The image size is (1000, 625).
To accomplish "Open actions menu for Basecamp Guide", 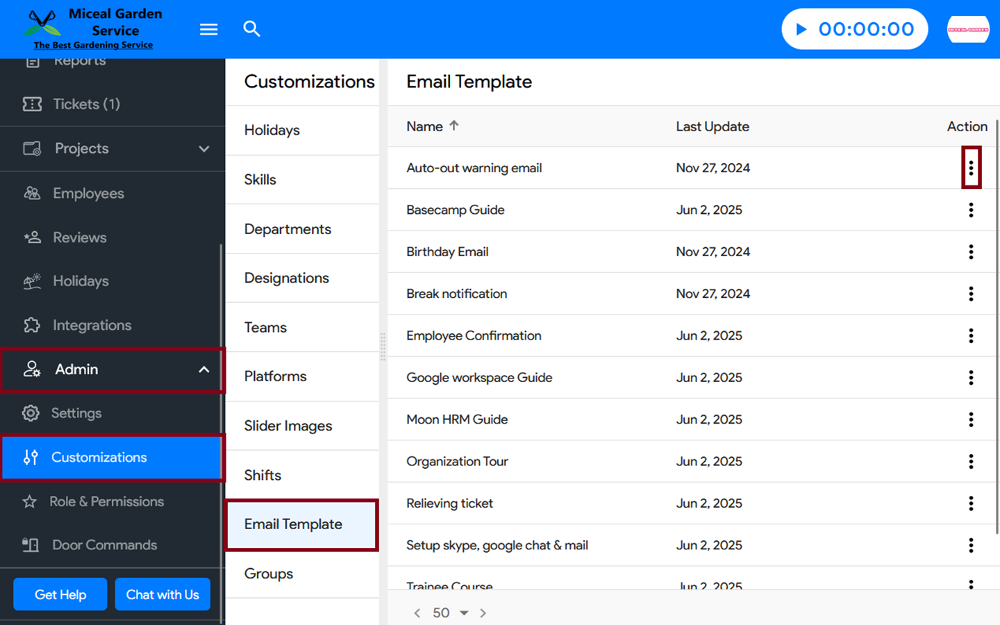I will point(971,210).
